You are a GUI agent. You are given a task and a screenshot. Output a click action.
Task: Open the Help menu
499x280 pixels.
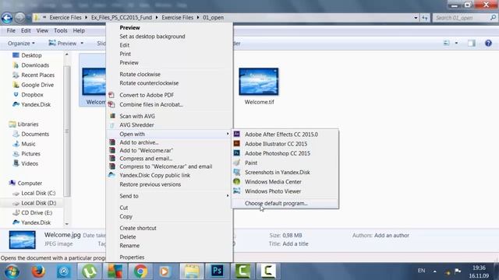click(79, 31)
